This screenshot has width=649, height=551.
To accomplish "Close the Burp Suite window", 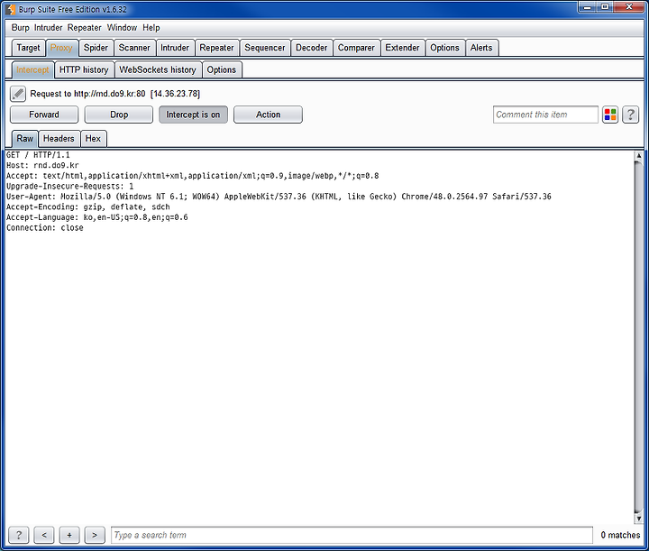I will pyautogui.click(x=629, y=7).
